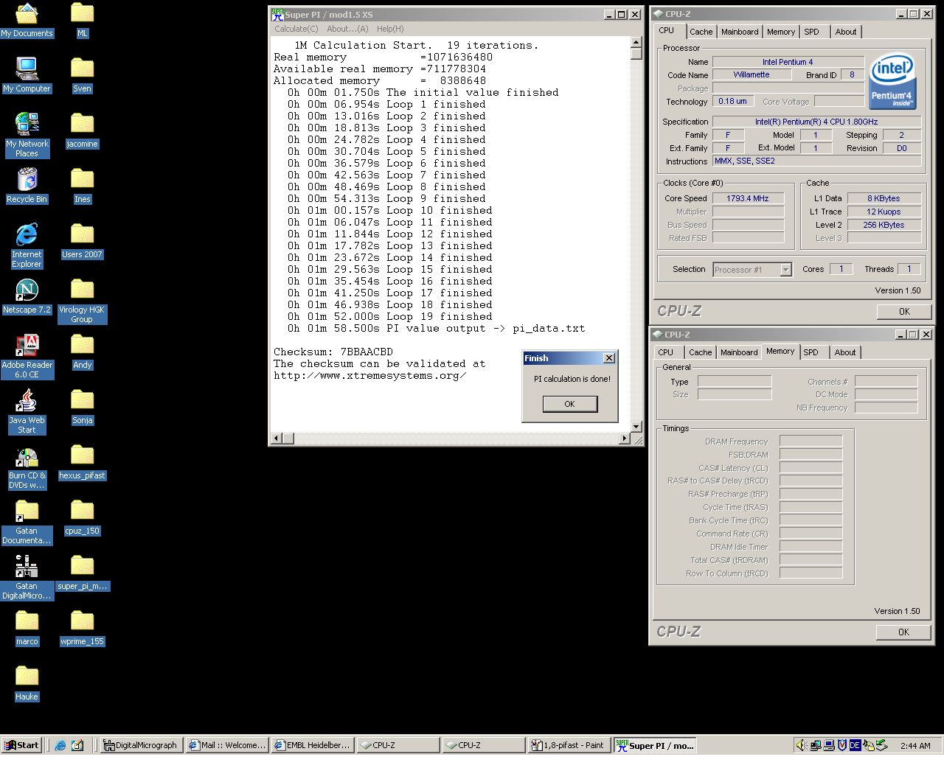Open the hexus_pifast folder
Screen dimensions: 944x768
pos(82,462)
